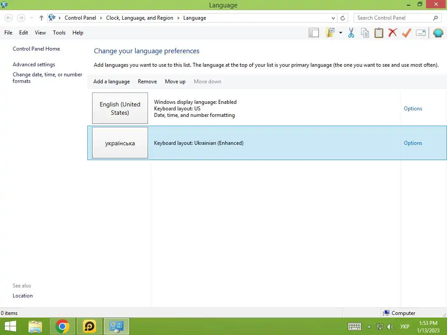Open the recent locations dropdown arrow
The height and width of the screenshot is (335, 447).
(x=31, y=18)
